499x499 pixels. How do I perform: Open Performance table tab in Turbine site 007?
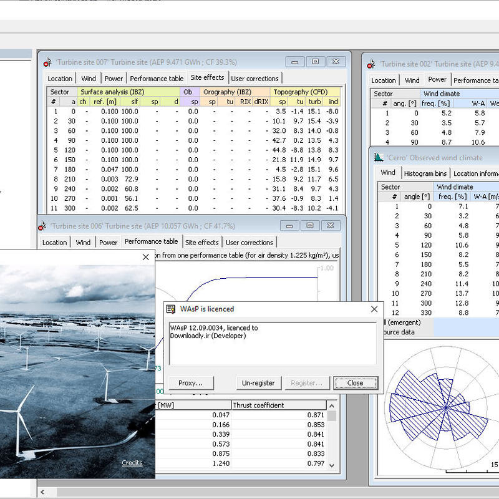(157, 79)
